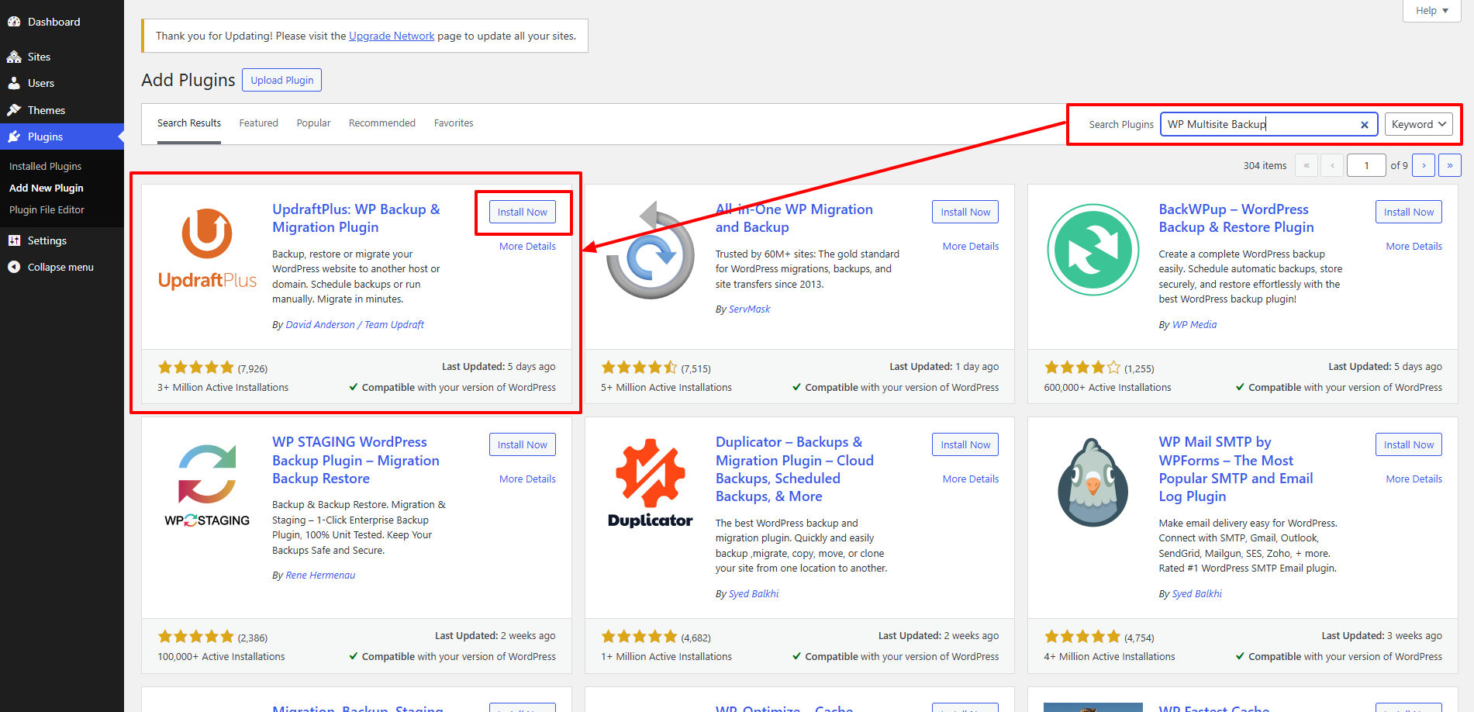Open the Keyword search type dropdown

1419,124
